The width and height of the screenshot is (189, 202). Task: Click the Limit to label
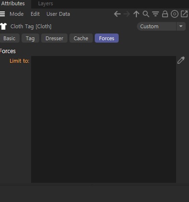pos(20,61)
